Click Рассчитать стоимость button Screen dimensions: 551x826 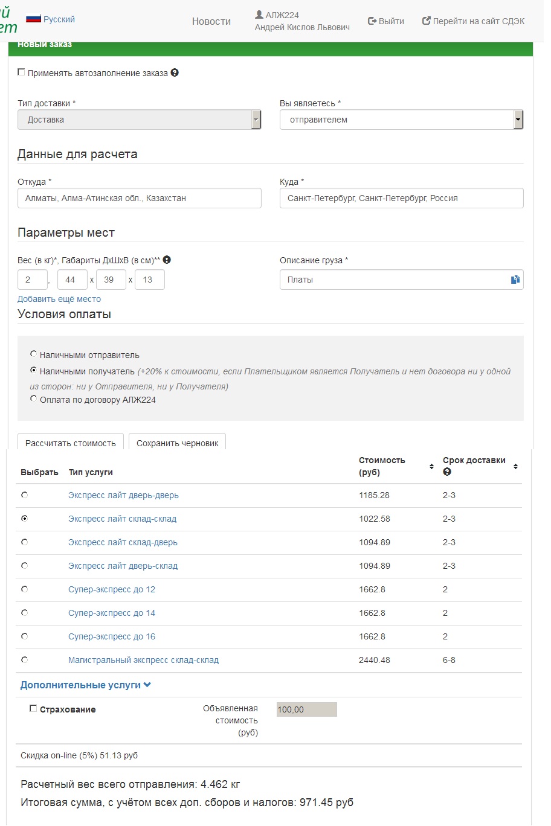pos(71,443)
